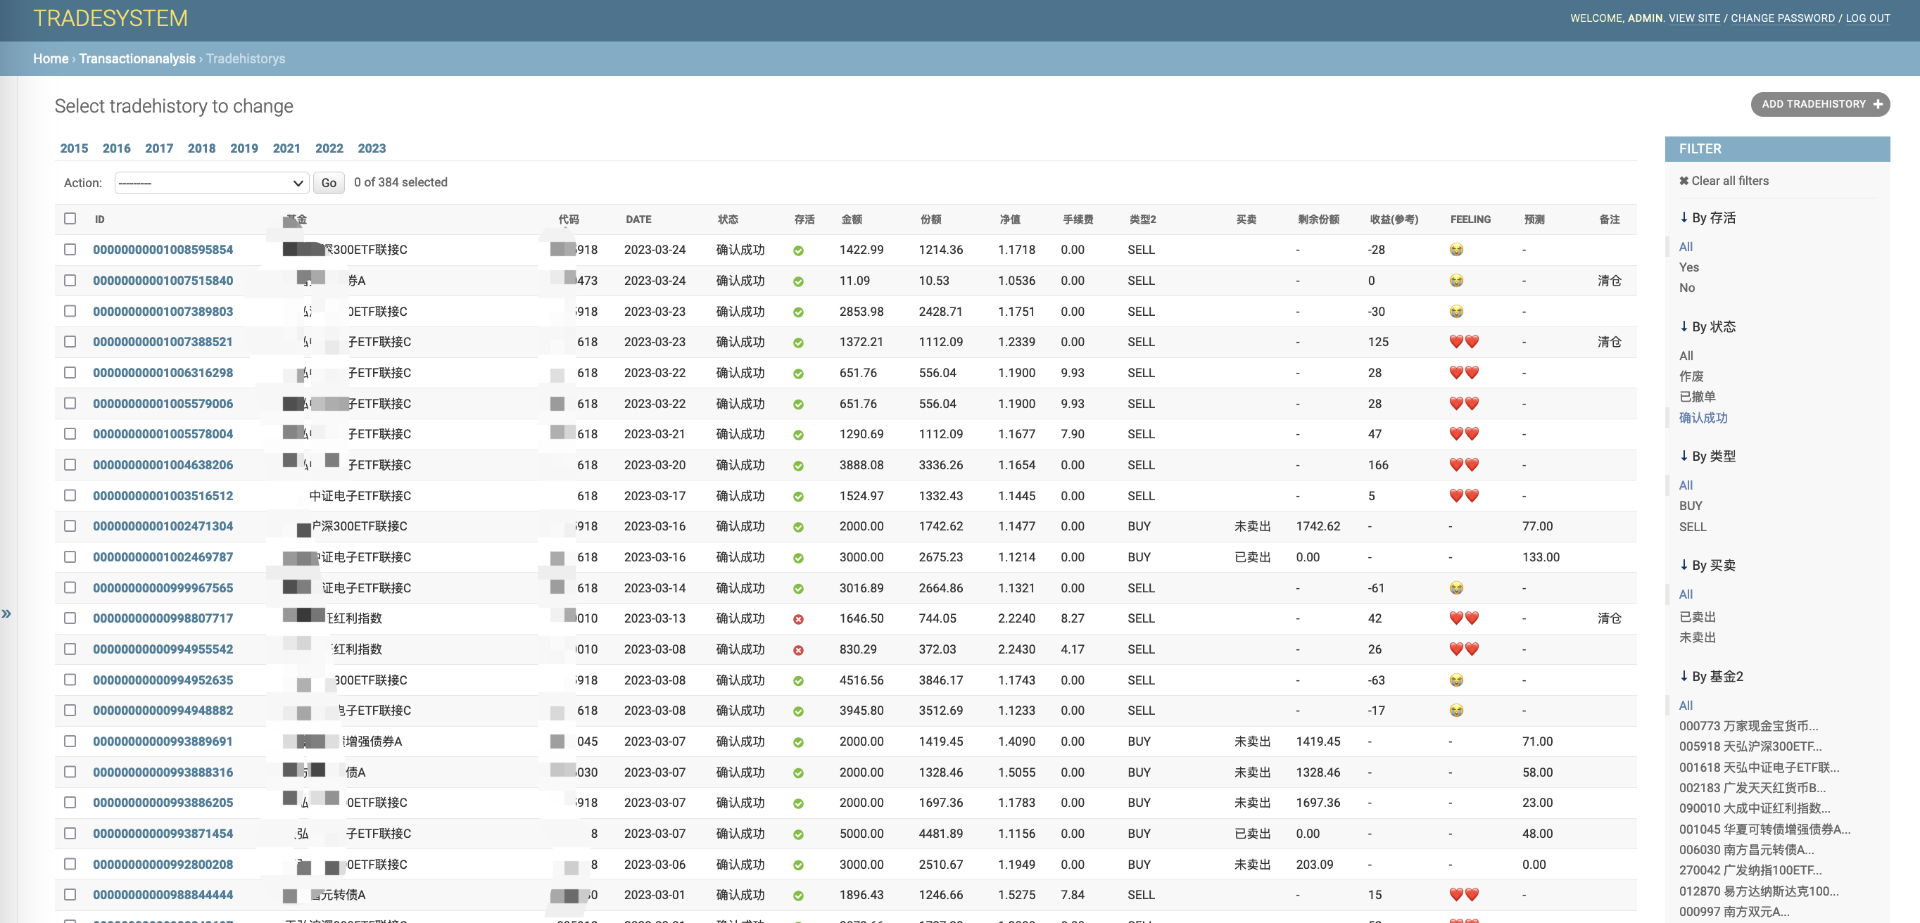Click green check icon in row 00000000001002471304

pos(798,527)
